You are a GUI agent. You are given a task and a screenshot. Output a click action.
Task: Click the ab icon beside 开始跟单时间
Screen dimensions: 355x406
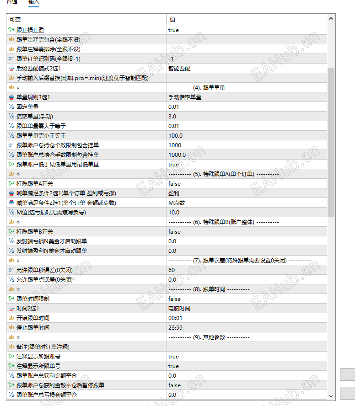pyautogui.click(x=11, y=318)
